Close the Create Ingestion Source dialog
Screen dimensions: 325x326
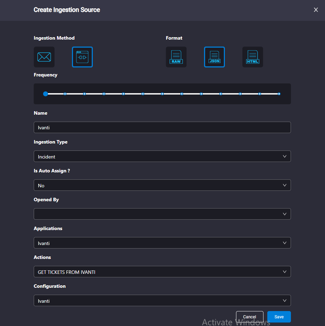(316, 10)
